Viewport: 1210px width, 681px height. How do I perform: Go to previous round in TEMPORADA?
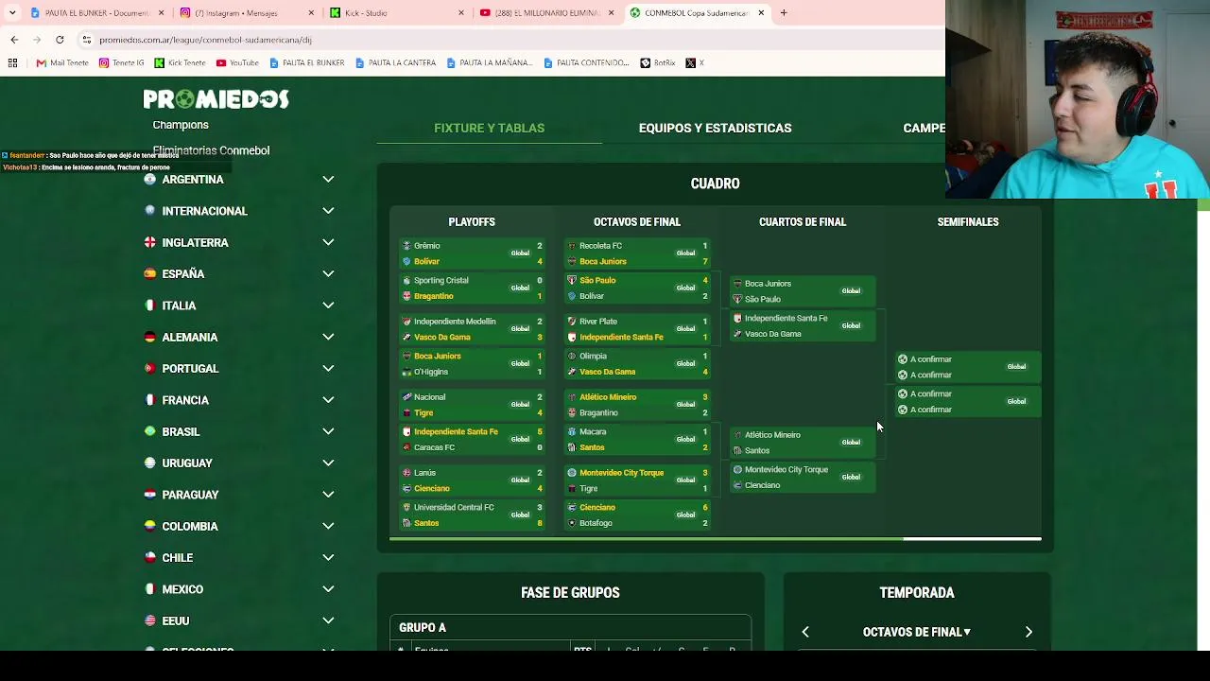[x=805, y=632]
